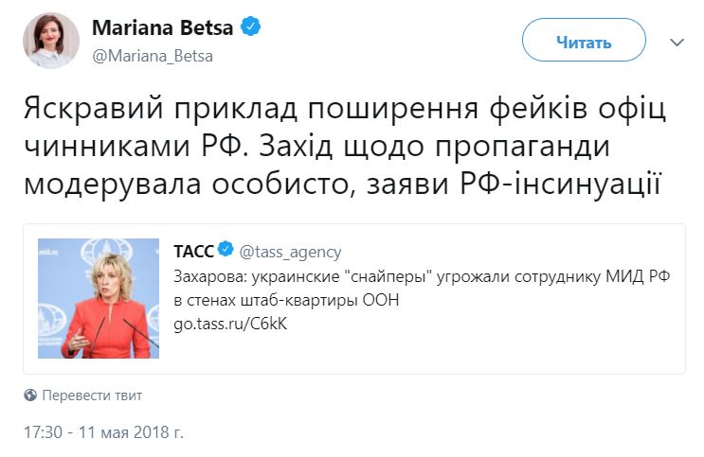The width and height of the screenshot is (704, 457).
Task: Click the Zakharova photo thumbnail in quoted tweet
Action: coord(99,298)
